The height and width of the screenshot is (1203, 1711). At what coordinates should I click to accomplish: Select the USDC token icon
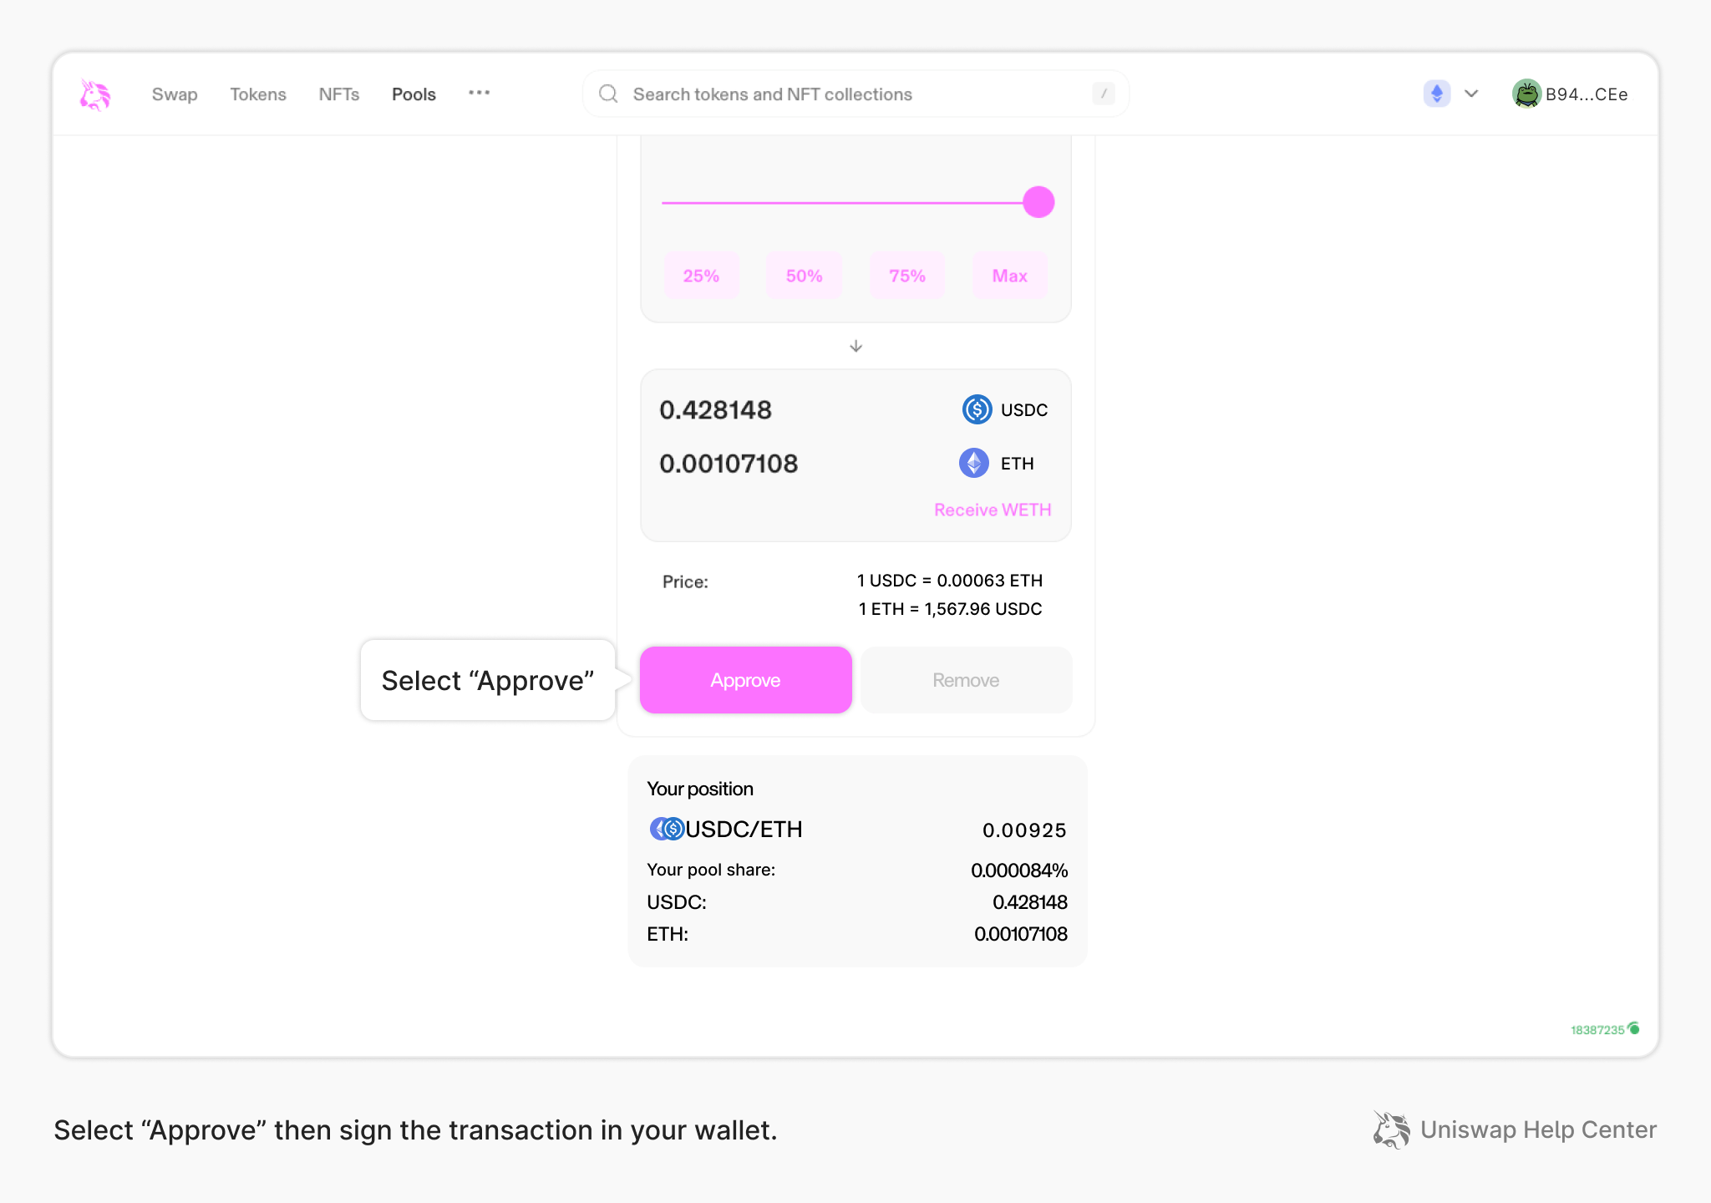976,409
